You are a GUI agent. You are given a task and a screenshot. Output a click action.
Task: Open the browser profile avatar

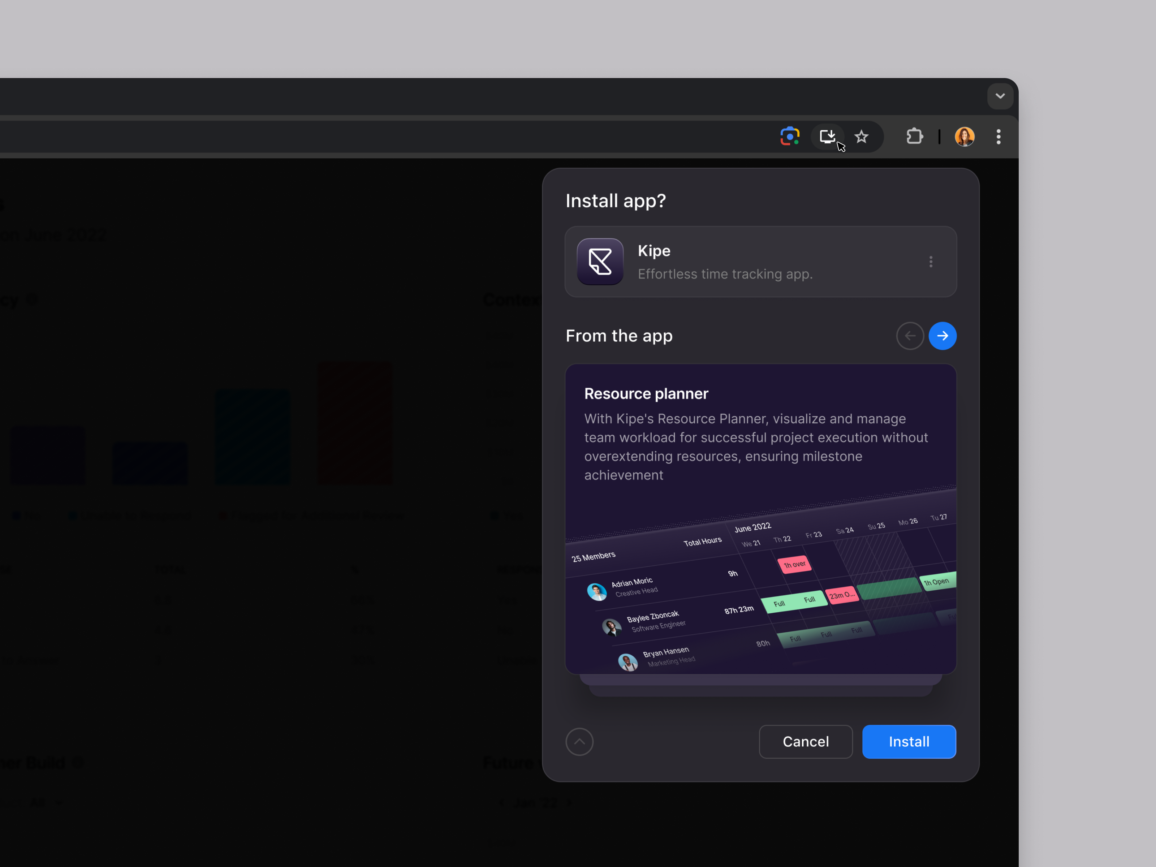964,137
